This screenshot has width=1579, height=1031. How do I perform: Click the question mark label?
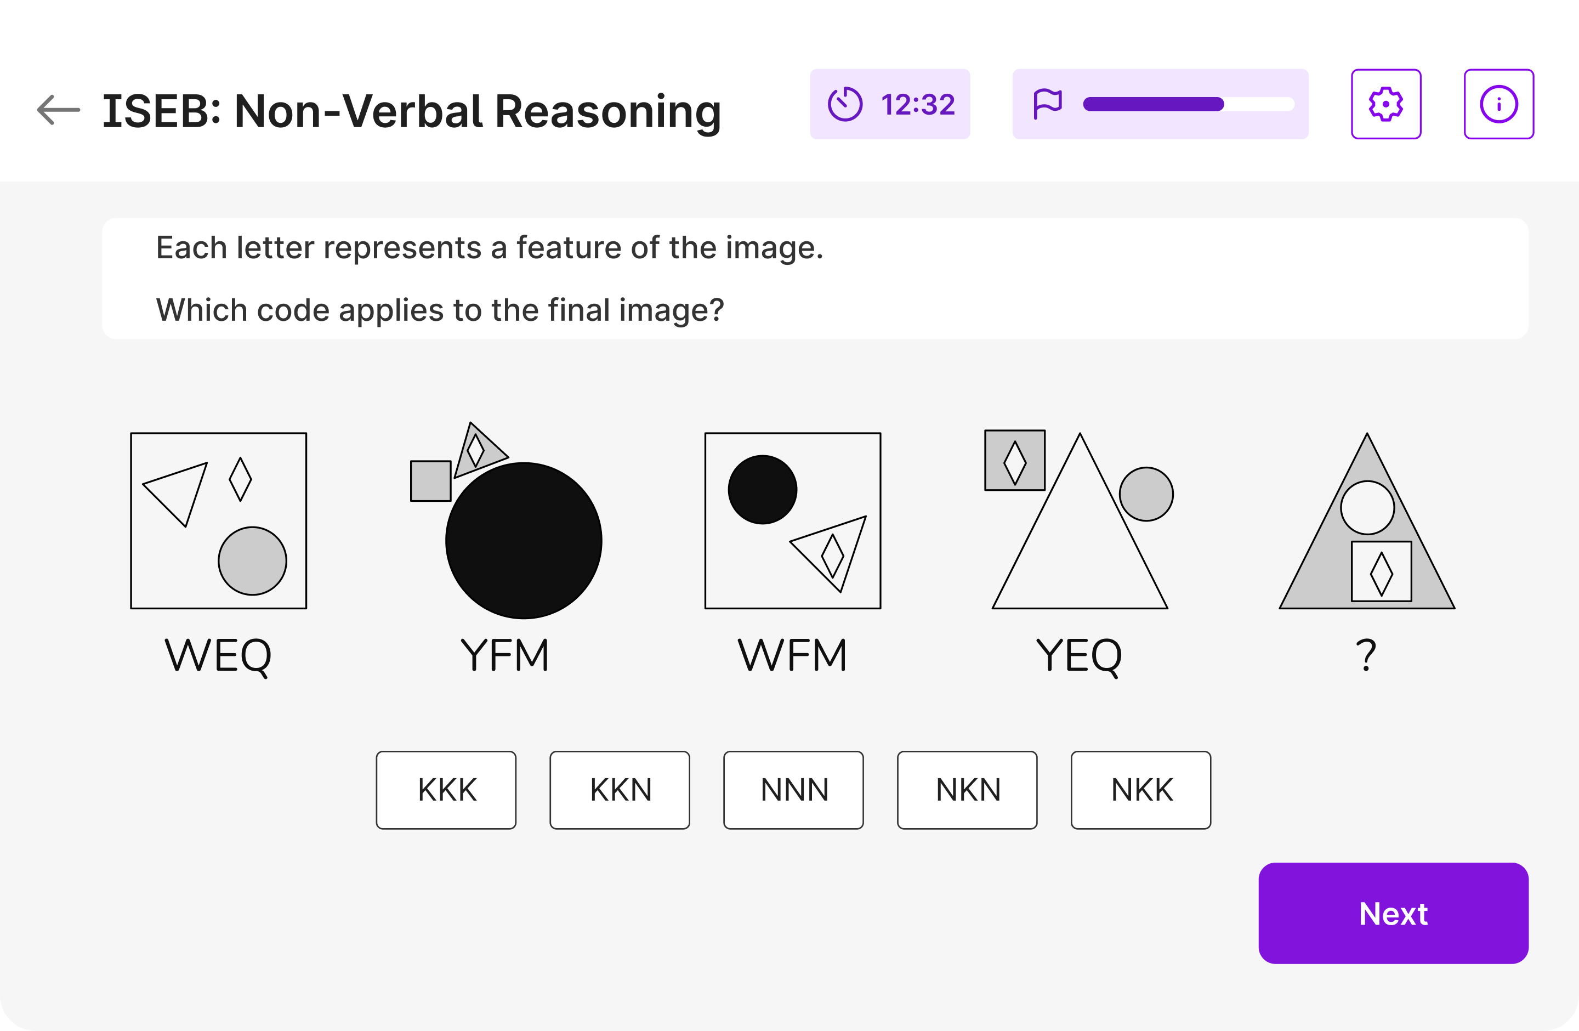coord(1365,655)
